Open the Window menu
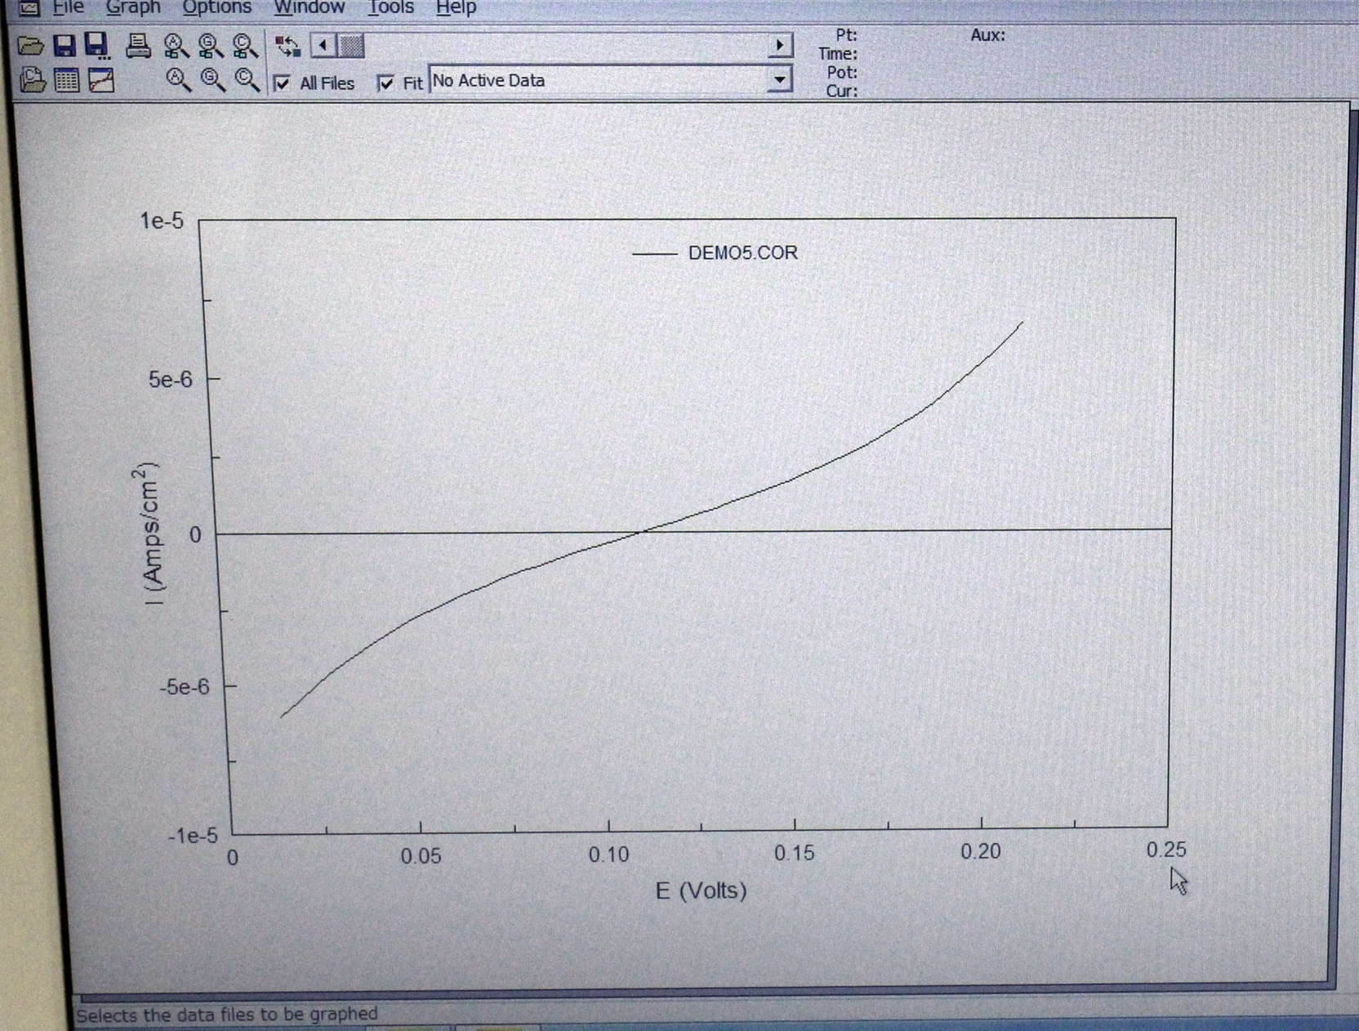 click(310, 8)
